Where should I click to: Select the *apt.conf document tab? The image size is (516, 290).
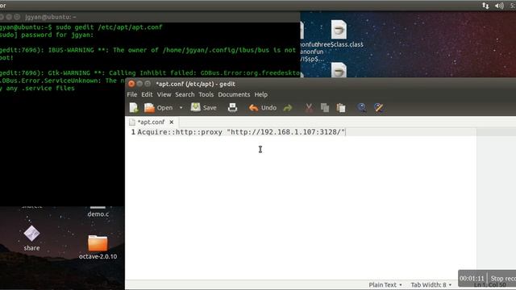pyautogui.click(x=152, y=122)
